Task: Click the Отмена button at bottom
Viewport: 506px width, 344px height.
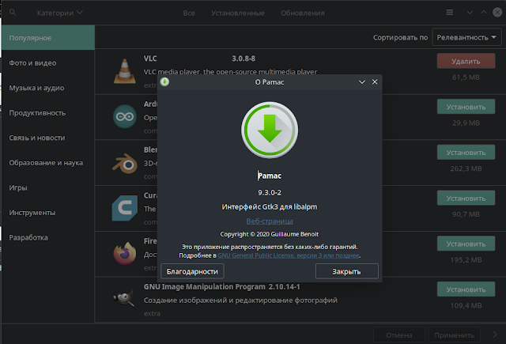Action: click(398, 335)
